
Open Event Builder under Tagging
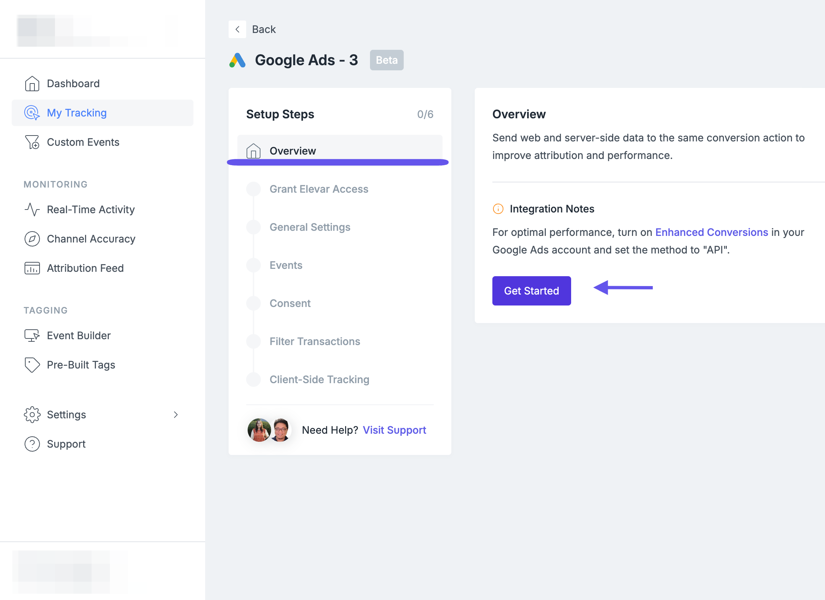point(103,336)
